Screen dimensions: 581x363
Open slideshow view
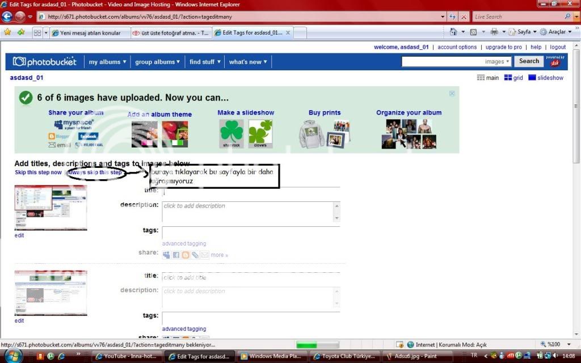pos(546,78)
